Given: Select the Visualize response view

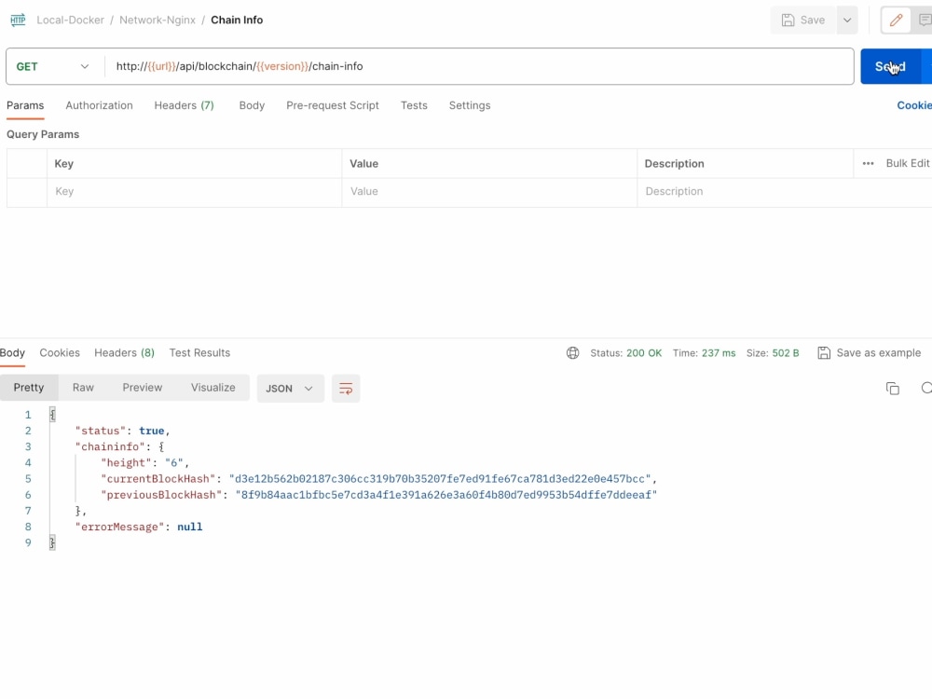Looking at the screenshot, I should pyautogui.click(x=213, y=388).
